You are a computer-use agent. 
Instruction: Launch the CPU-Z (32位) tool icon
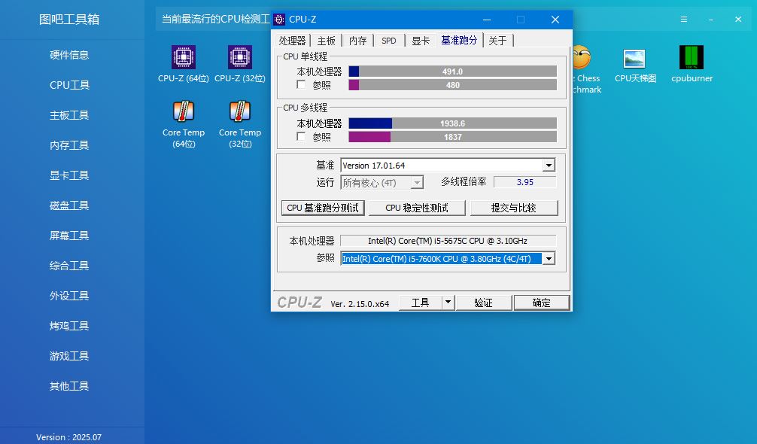coord(240,57)
